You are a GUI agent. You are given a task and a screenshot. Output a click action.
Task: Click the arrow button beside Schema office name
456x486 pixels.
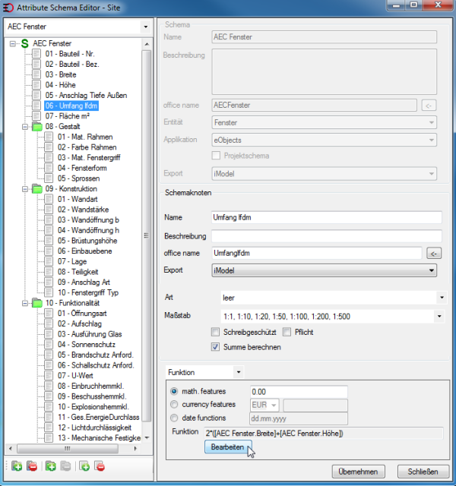[x=429, y=106]
